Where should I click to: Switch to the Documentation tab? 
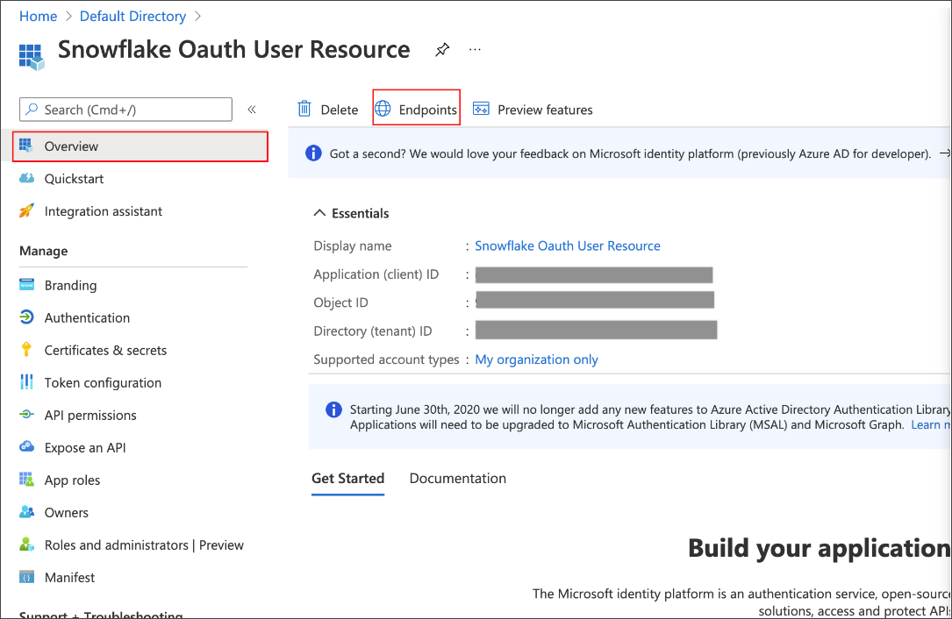tap(457, 478)
